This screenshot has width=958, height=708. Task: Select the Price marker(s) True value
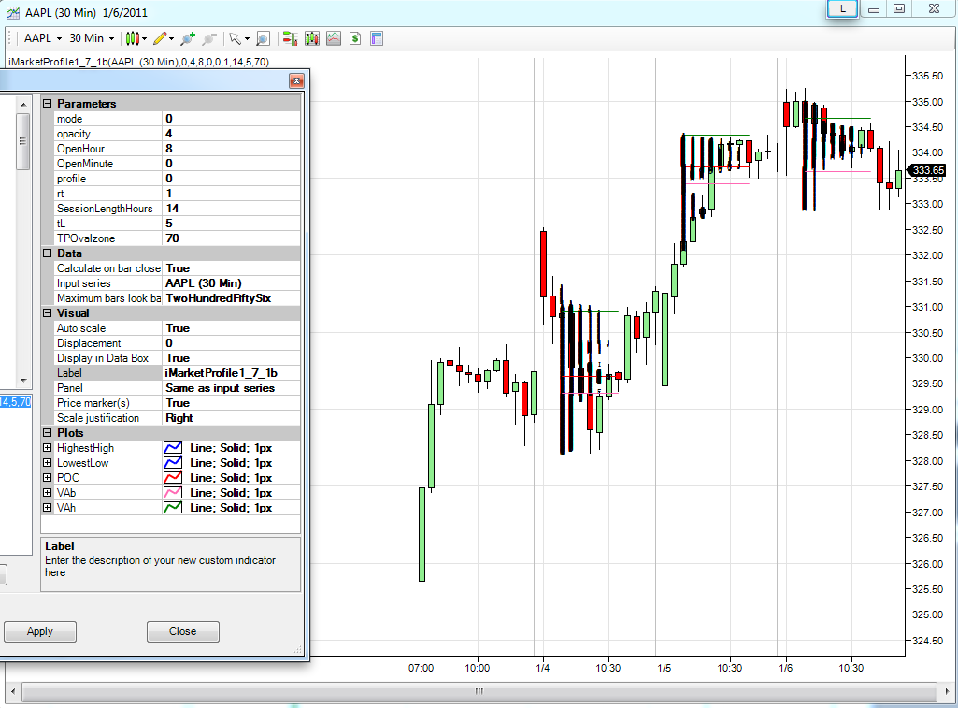(x=232, y=403)
